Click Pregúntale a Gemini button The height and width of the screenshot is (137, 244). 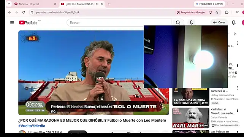(209, 4)
